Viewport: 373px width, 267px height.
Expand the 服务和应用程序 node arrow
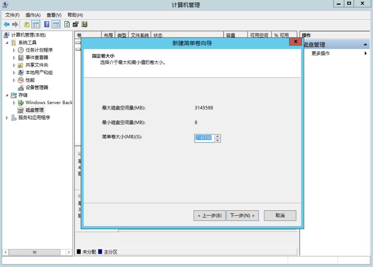(7, 117)
